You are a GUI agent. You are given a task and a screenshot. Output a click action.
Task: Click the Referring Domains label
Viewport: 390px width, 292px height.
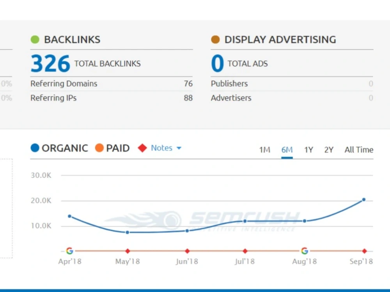[x=64, y=84]
